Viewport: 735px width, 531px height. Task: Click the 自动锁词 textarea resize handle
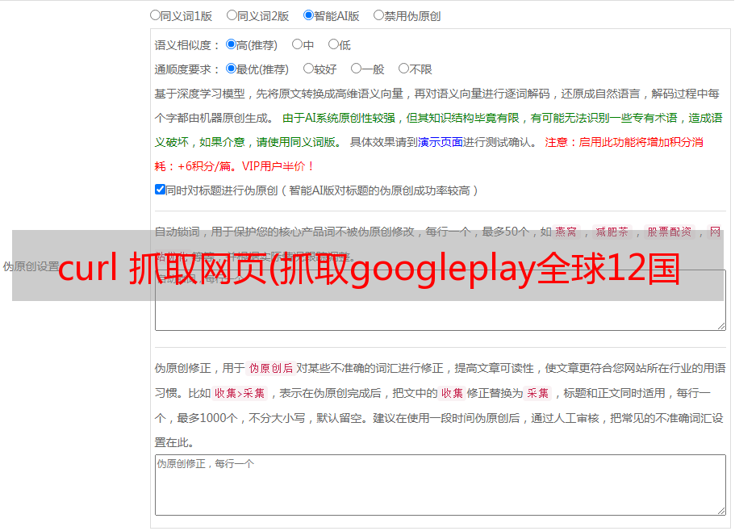720,325
